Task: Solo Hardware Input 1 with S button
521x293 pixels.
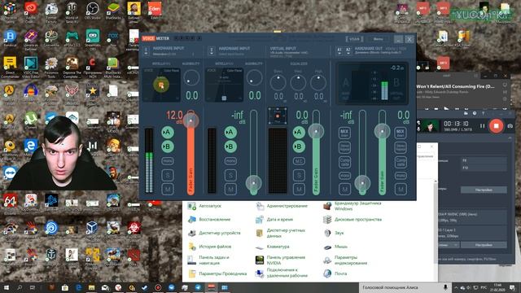Action: [x=168, y=175]
